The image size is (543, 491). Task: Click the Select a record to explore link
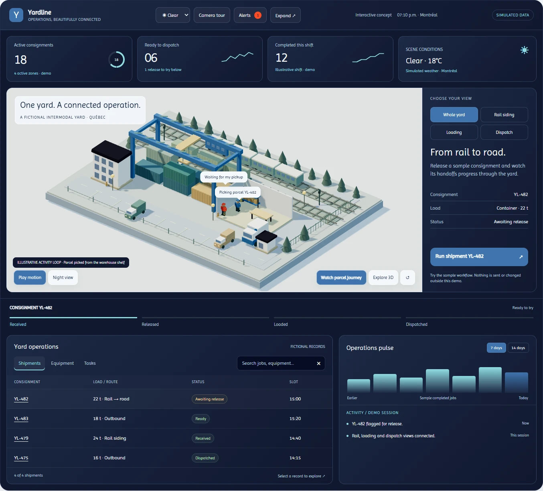click(x=301, y=476)
